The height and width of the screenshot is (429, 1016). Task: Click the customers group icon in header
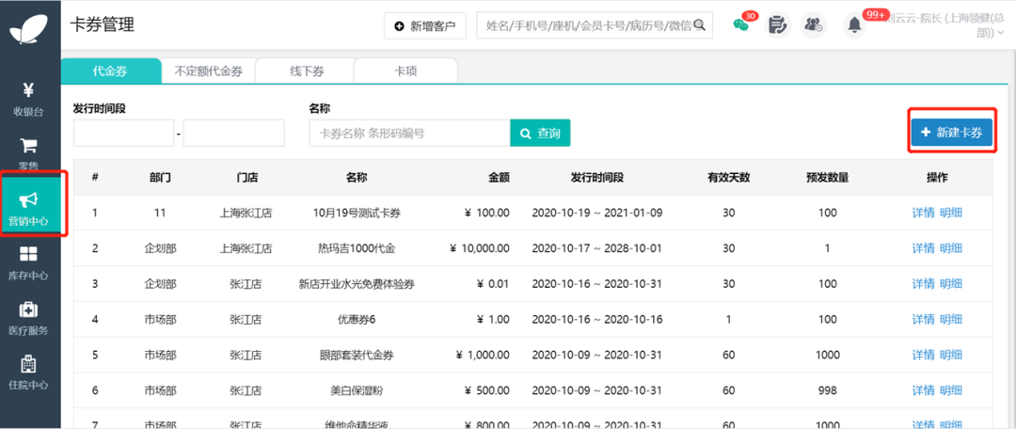click(813, 25)
